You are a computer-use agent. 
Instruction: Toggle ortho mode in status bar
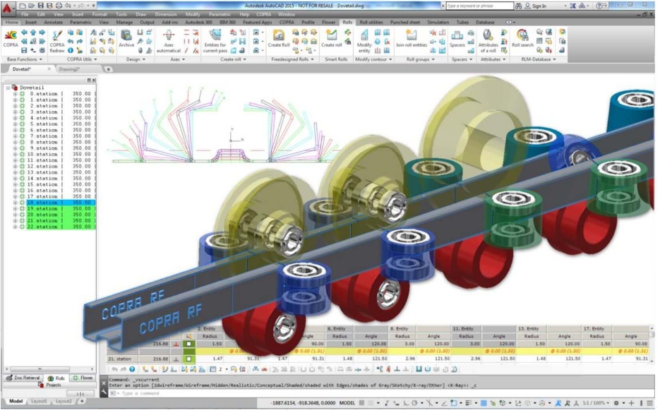point(405,403)
